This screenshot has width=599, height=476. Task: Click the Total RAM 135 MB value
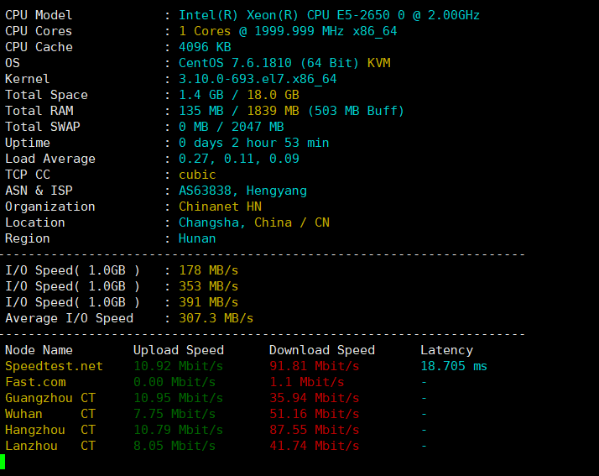(x=201, y=111)
